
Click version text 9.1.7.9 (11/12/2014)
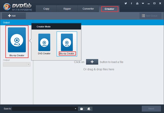point(22,10)
